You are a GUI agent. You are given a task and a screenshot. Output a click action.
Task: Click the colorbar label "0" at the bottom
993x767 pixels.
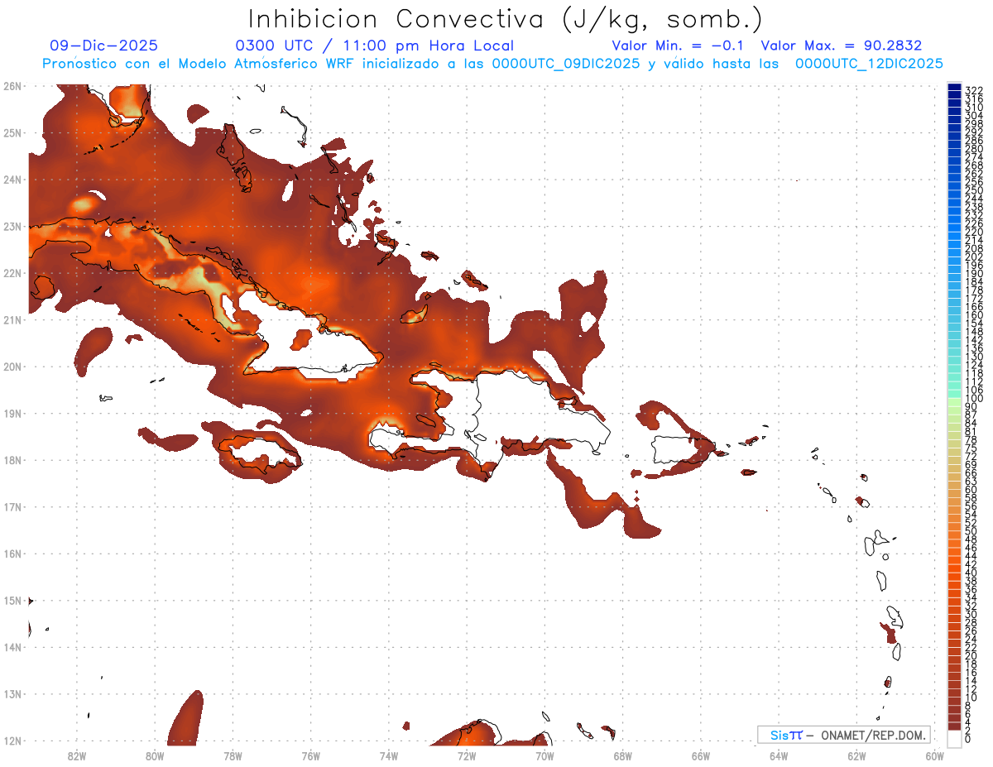[968, 738]
